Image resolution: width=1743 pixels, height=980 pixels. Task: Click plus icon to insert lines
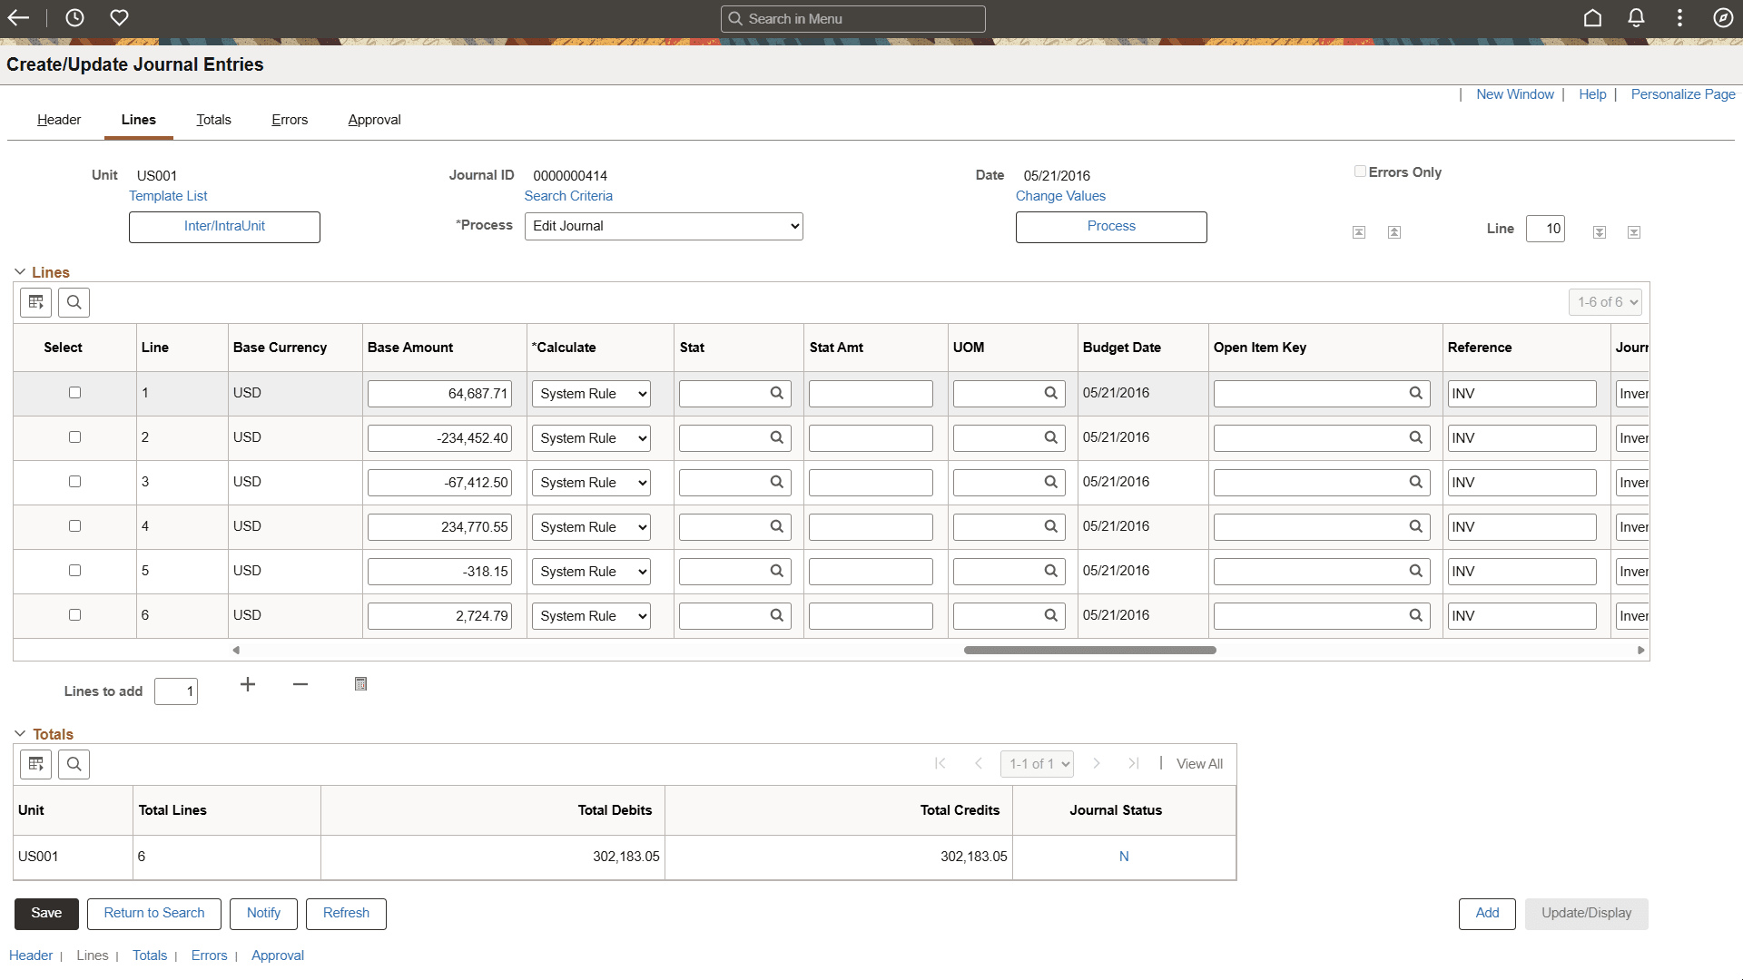[248, 684]
